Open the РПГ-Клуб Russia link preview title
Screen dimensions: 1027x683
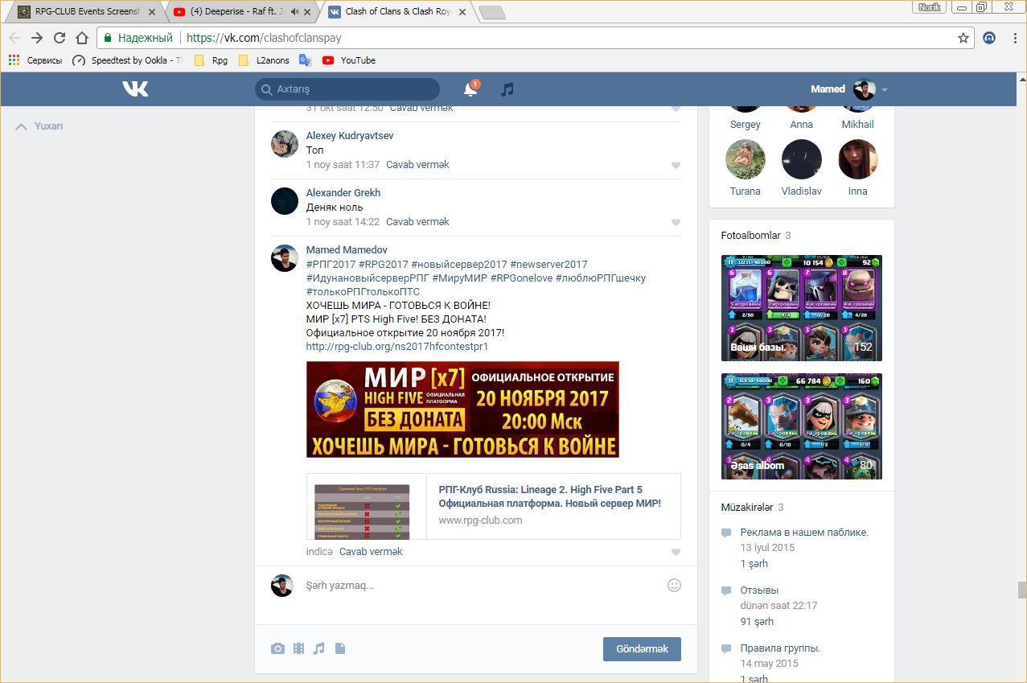point(550,496)
